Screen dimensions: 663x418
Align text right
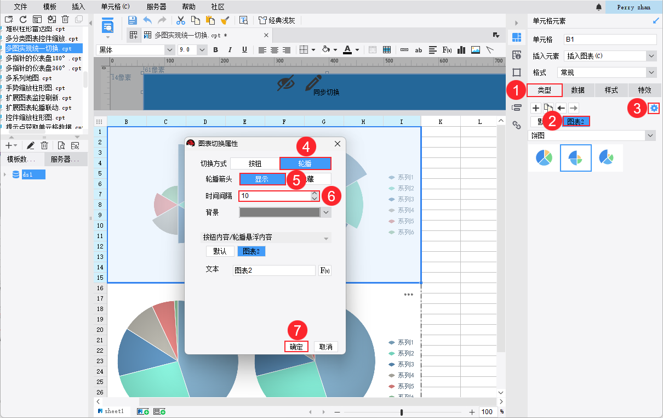pos(287,50)
